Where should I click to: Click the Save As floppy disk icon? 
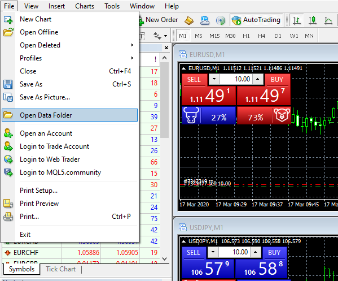[x=8, y=84]
